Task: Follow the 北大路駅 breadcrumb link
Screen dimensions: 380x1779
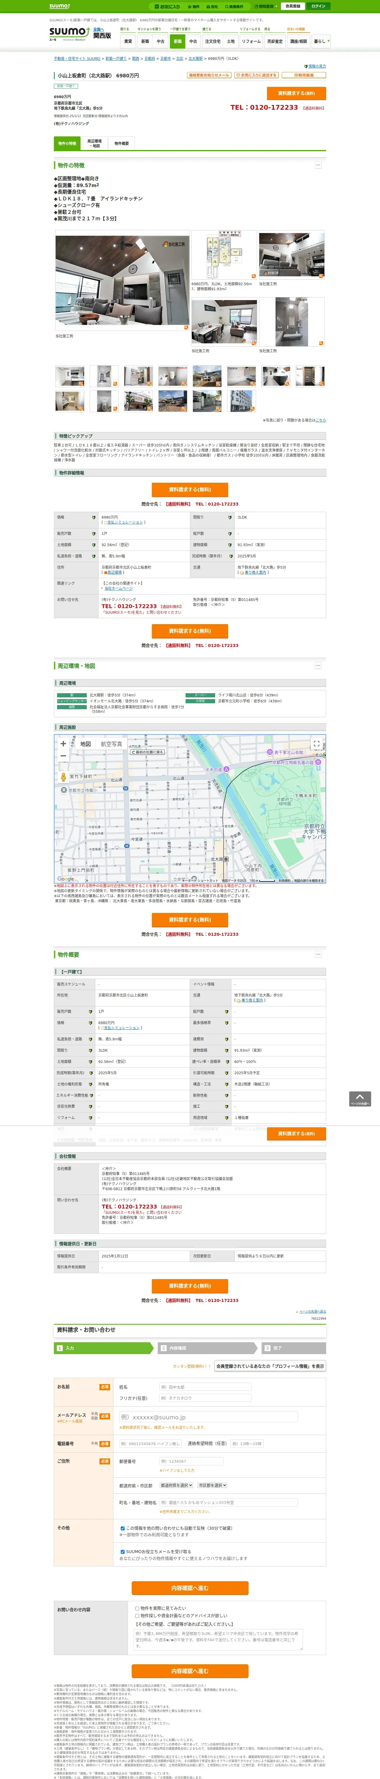Action: coord(196,59)
